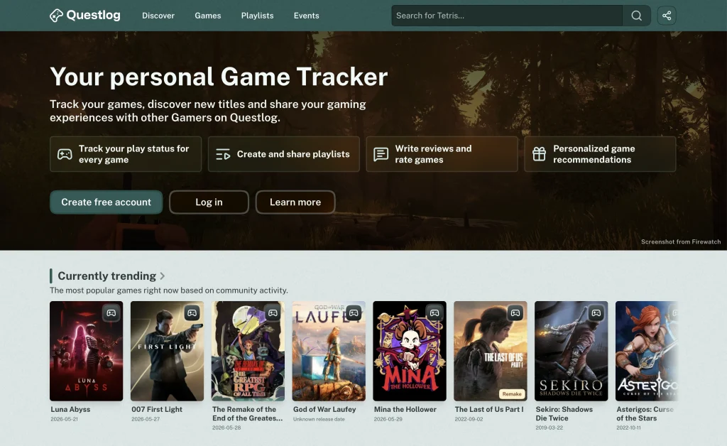
Task: Open the share icon in header
Action: 666,16
